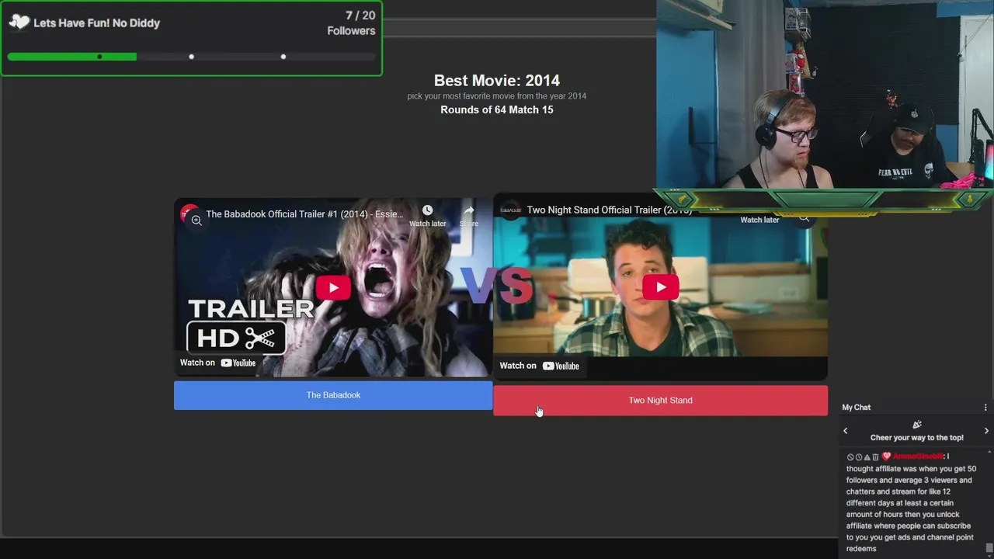Click the webcam overlay feed

[825, 95]
